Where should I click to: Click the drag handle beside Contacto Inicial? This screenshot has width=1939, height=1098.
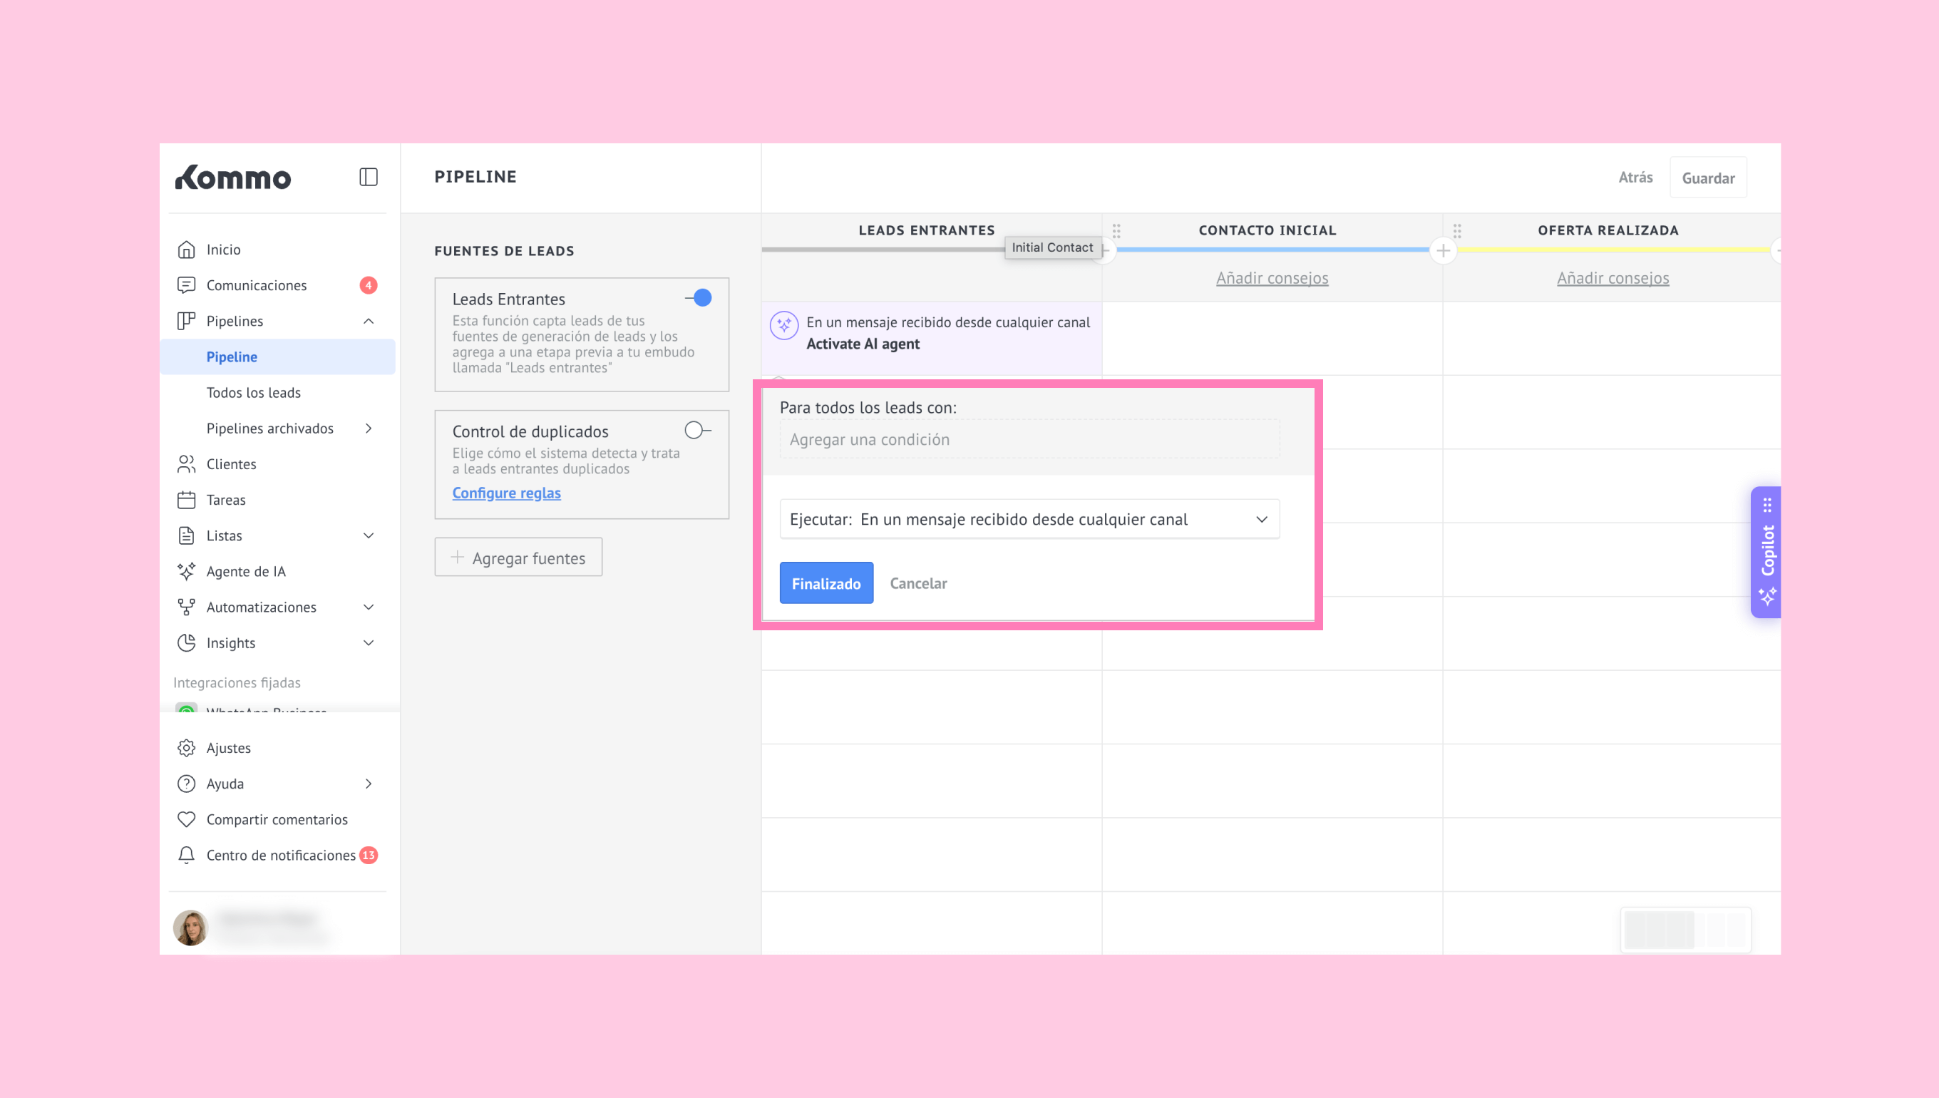tap(1116, 231)
